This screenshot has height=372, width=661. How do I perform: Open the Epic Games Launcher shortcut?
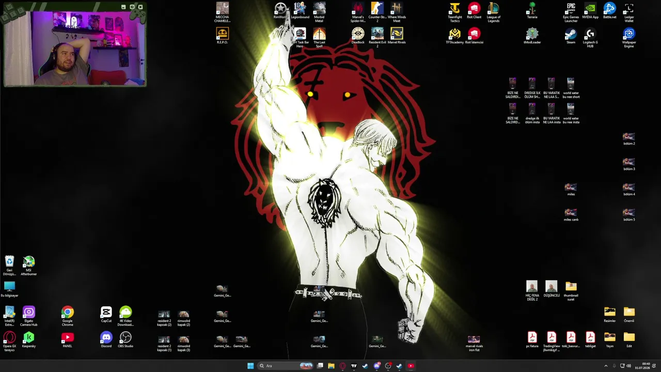pos(571,12)
